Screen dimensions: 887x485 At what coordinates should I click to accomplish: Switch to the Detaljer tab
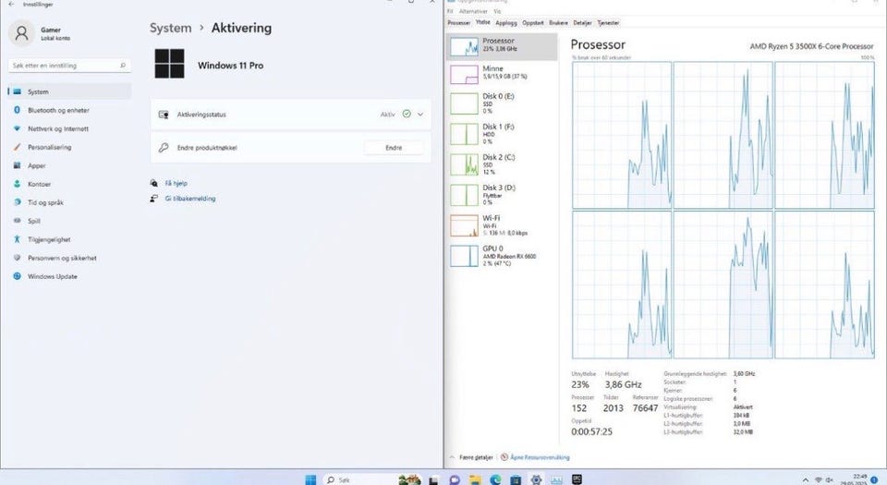click(582, 23)
